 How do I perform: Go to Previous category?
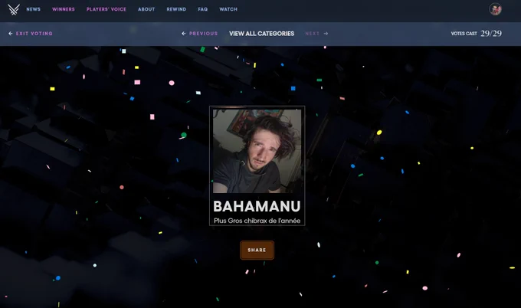pyautogui.click(x=200, y=34)
